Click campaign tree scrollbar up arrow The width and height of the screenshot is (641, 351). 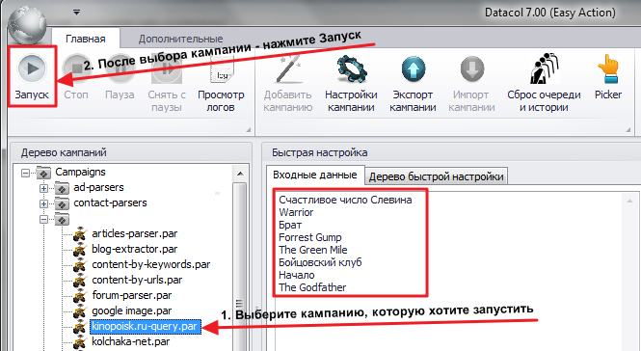[x=240, y=174]
